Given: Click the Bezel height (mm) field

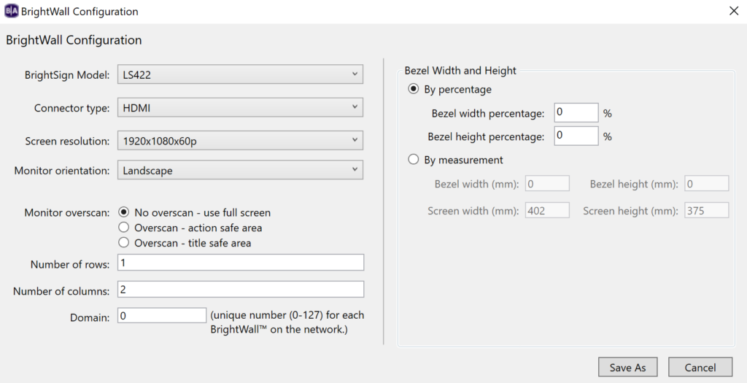Looking at the screenshot, I should (706, 183).
